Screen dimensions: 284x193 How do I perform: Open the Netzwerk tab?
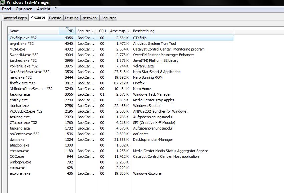pos(90,18)
